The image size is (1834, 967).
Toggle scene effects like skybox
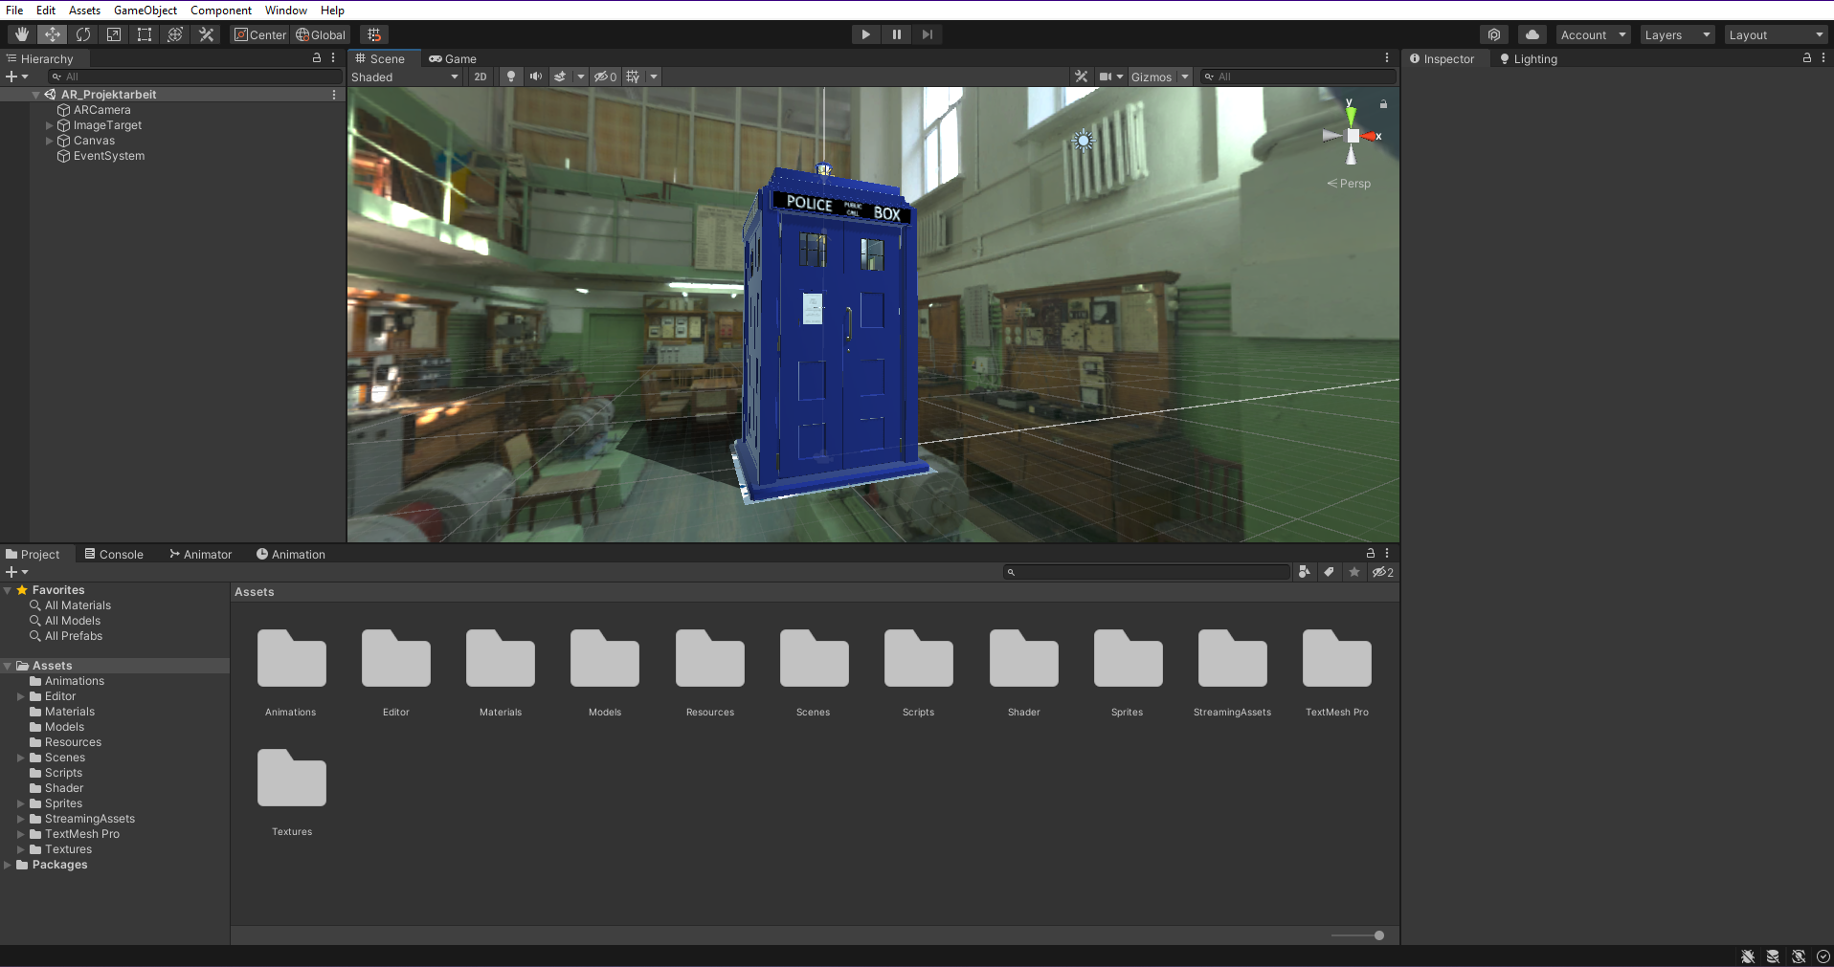pyautogui.click(x=560, y=77)
